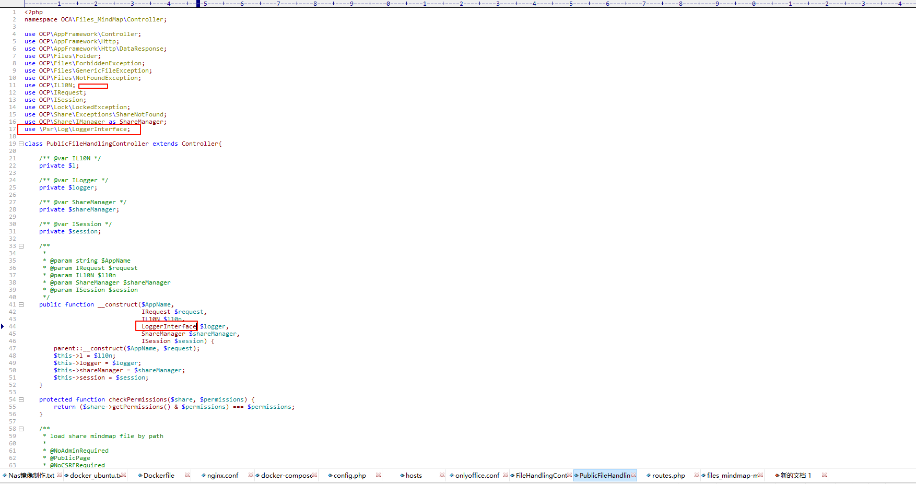Image resolution: width=916 pixels, height=484 pixels.
Task: Close the FileHandlingCont tab
Action: pyautogui.click(x=569, y=475)
